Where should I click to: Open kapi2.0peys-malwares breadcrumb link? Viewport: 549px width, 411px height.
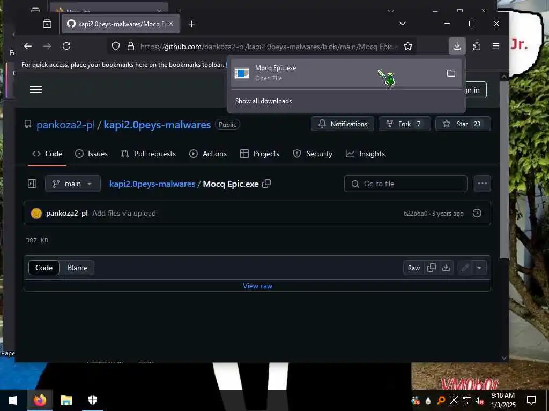click(x=152, y=184)
